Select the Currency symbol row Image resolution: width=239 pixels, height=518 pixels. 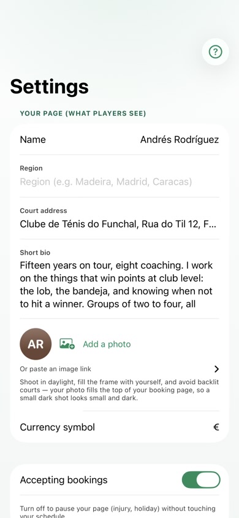pos(120,427)
